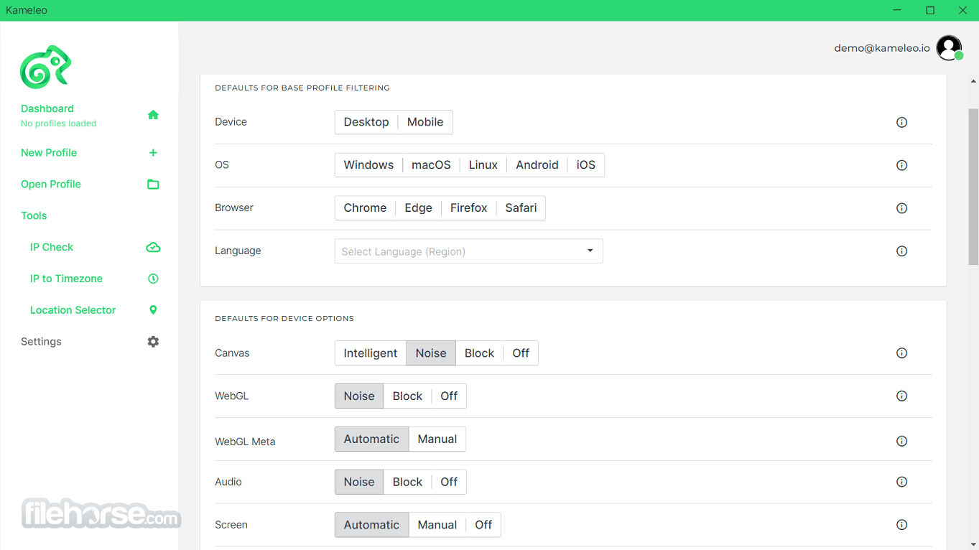Image resolution: width=979 pixels, height=550 pixels.
Task: Click the demo@kameleo.io account email
Action: click(882, 48)
